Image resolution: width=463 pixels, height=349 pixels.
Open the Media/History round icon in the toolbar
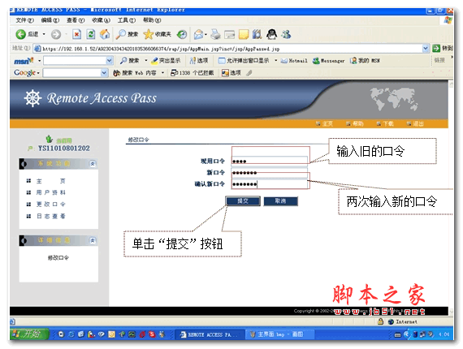point(182,34)
